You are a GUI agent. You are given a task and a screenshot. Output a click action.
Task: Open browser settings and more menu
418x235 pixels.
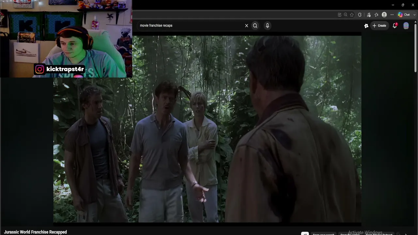[x=392, y=15]
